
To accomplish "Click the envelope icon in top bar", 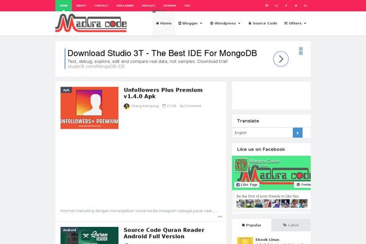I will (276, 5).
